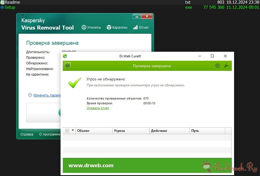260x176 pixels.
Task: Open О программе in Kaspersky footer
Action: 50,134
